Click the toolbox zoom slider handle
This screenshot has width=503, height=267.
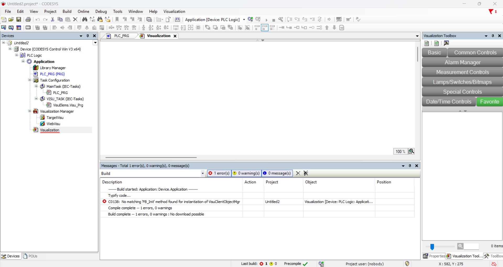click(432, 246)
